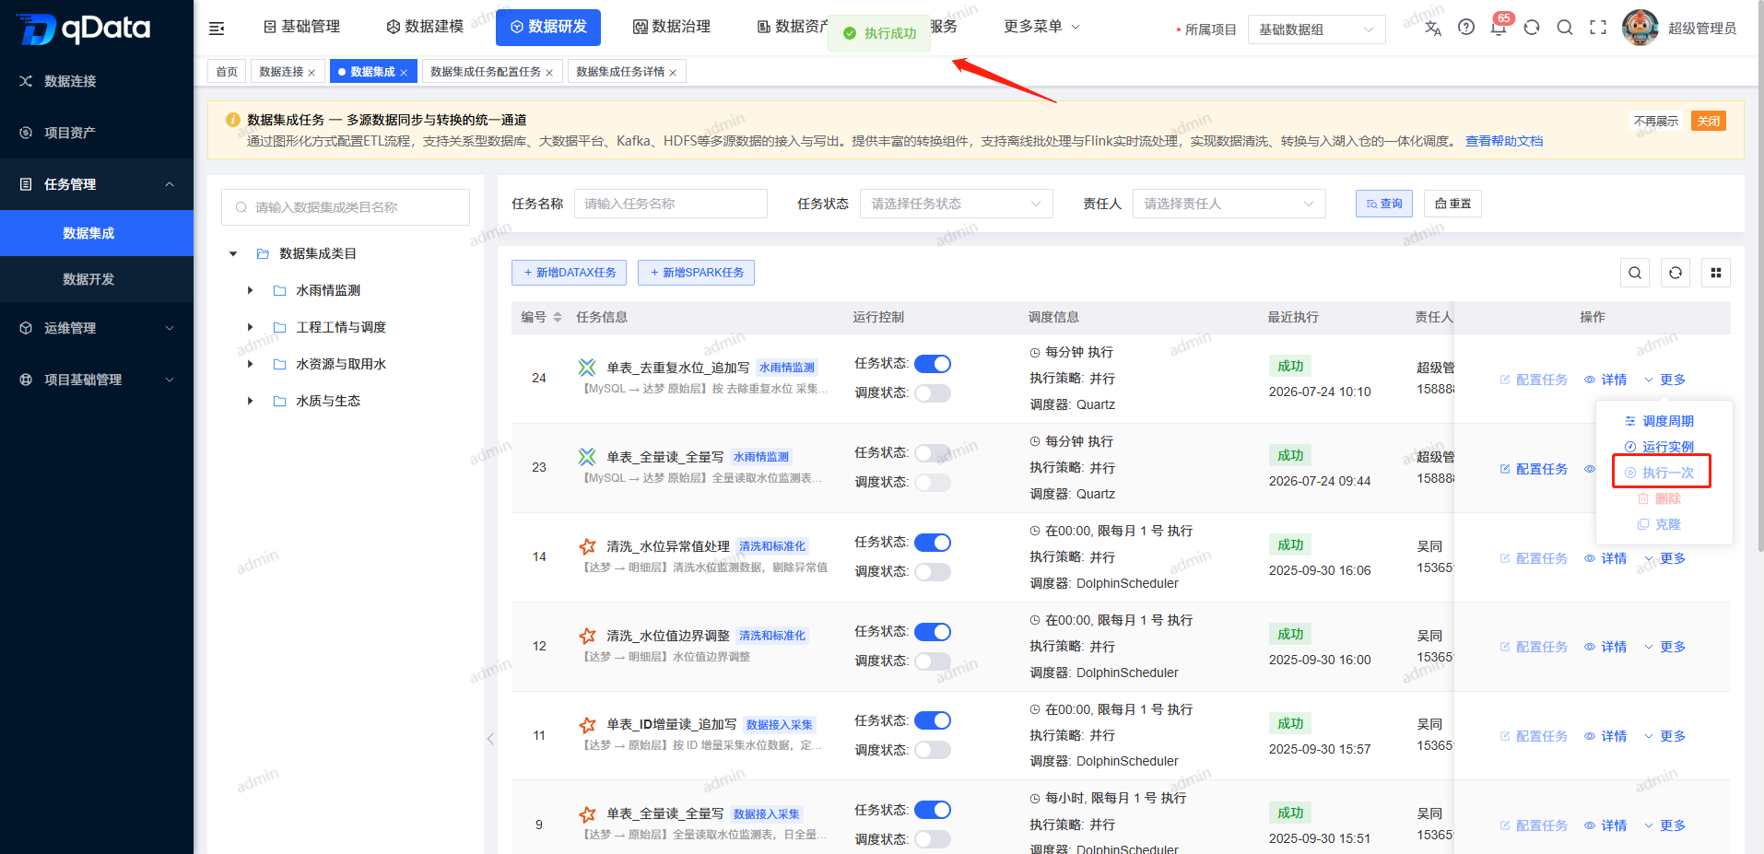Collapse the sidebar with hamburger icon
Screen dimensions: 1764x854
click(x=217, y=29)
